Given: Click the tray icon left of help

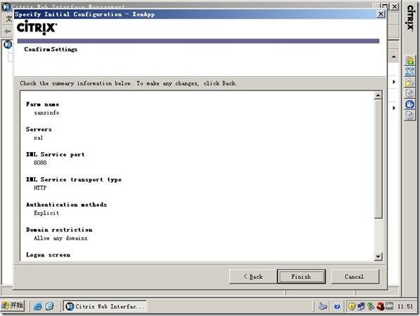Looking at the screenshot, I should (x=323, y=306).
